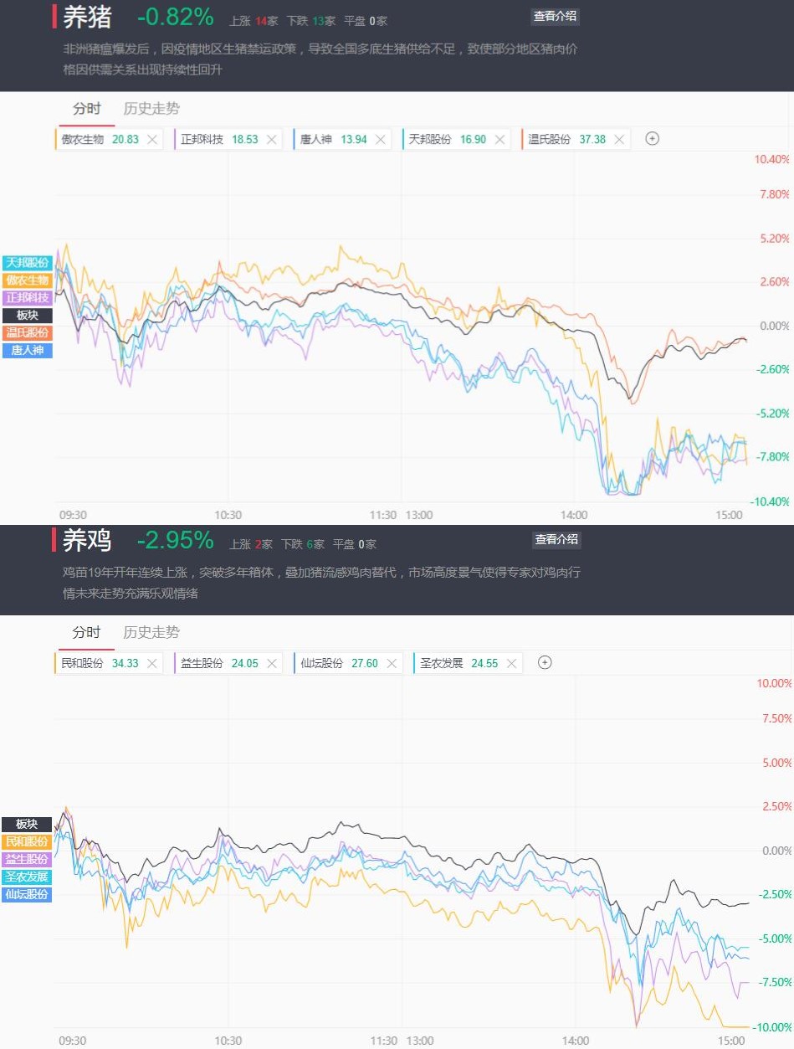Switch to 历史走势 tab in 养鸡 section
794x1049 pixels.
point(151,632)
